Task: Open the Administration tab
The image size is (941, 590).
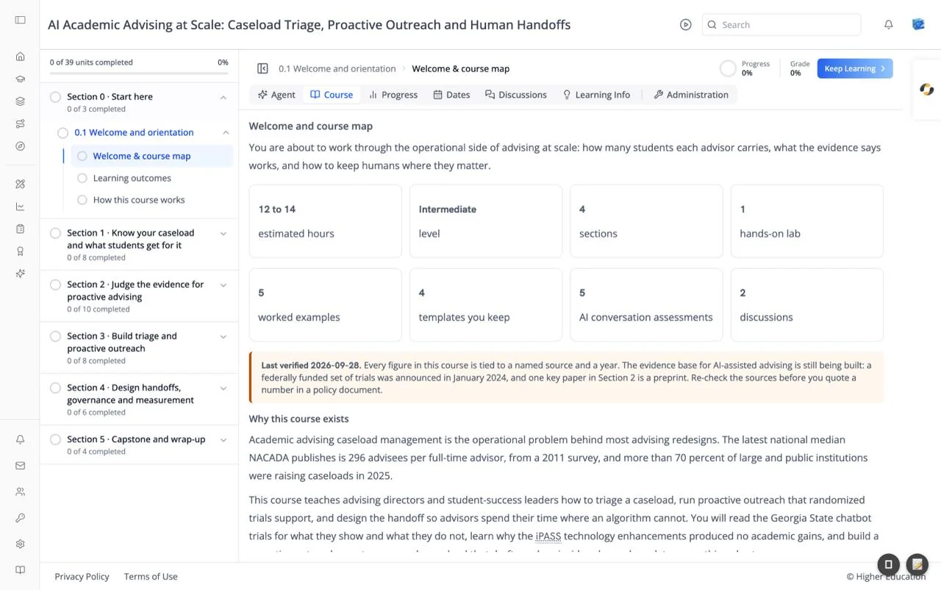Action: 691,95
